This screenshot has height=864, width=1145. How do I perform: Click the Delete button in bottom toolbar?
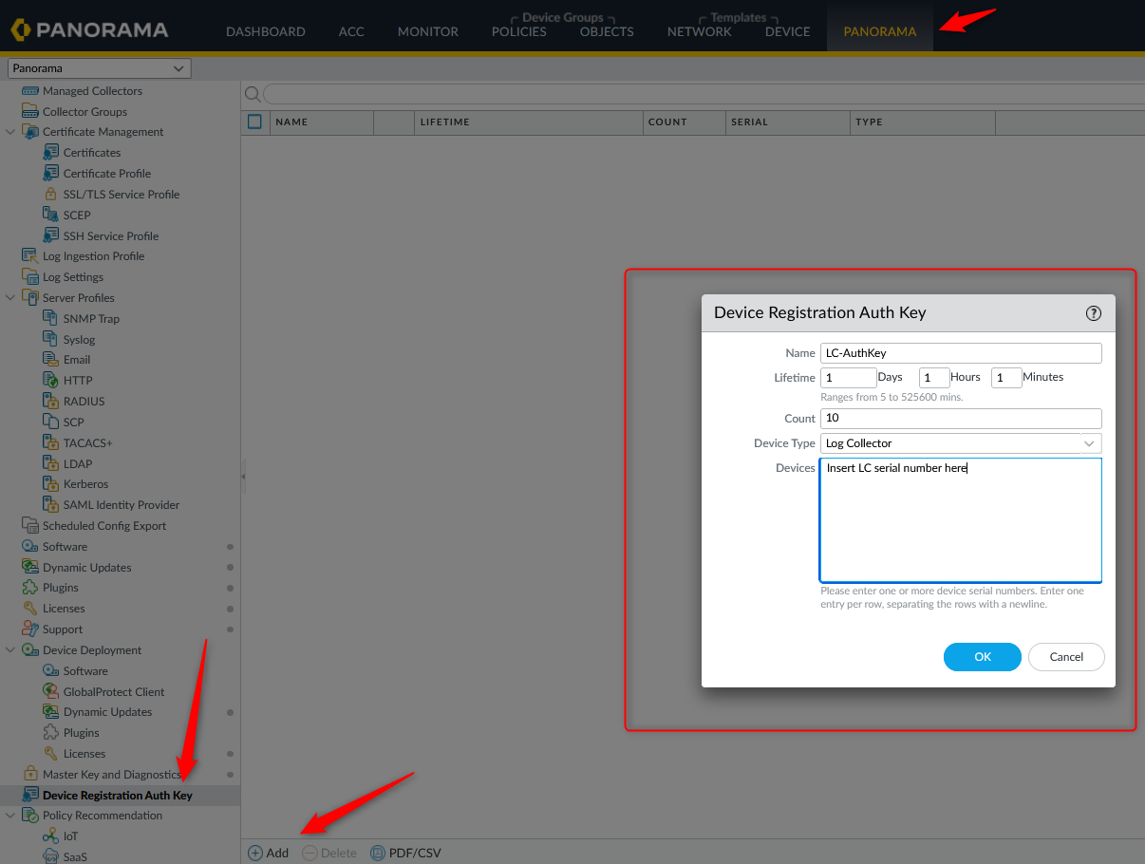pos(329,853)
